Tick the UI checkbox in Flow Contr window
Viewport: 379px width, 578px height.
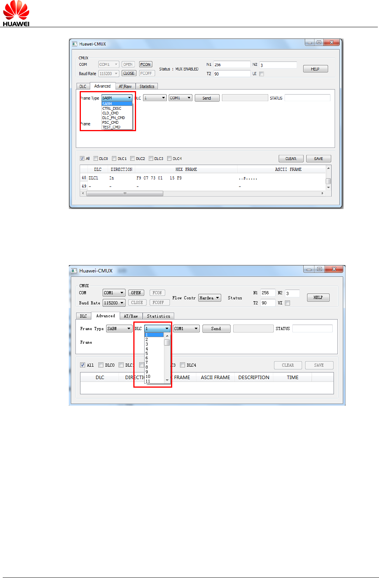coord(288,303)
